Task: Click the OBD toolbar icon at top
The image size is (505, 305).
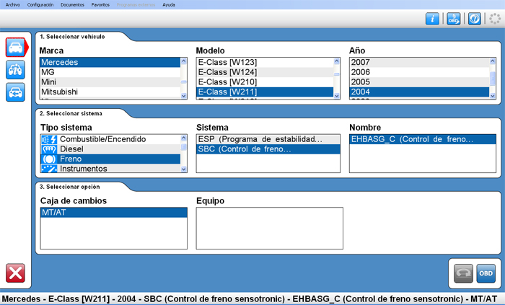Action: (x=454, y=19)
